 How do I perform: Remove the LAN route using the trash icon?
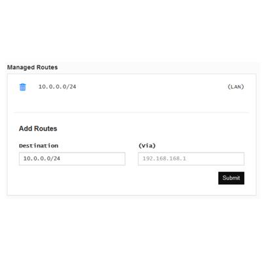[23, 87]
